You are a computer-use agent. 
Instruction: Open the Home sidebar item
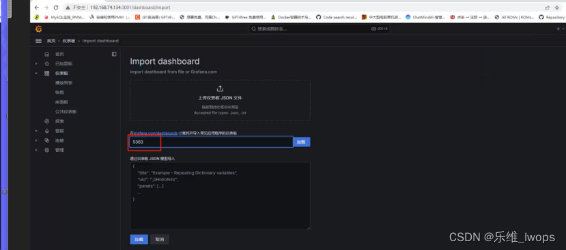click(x=59, y=54)
